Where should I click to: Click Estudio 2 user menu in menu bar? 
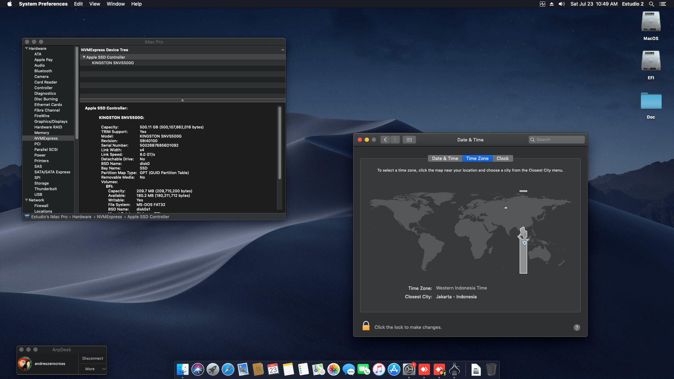coord(633,4)
